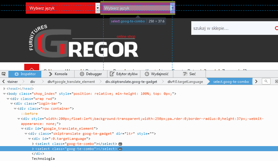The height and width of the screenshot is (161, 278).
Task: Select the div#:0.targetLanguage breadcrumb
Action: (185, 82)
